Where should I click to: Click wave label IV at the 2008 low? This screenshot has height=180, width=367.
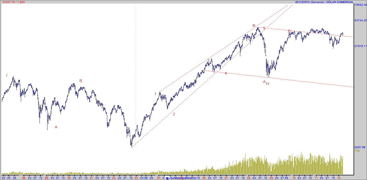(x=268, y=84)
